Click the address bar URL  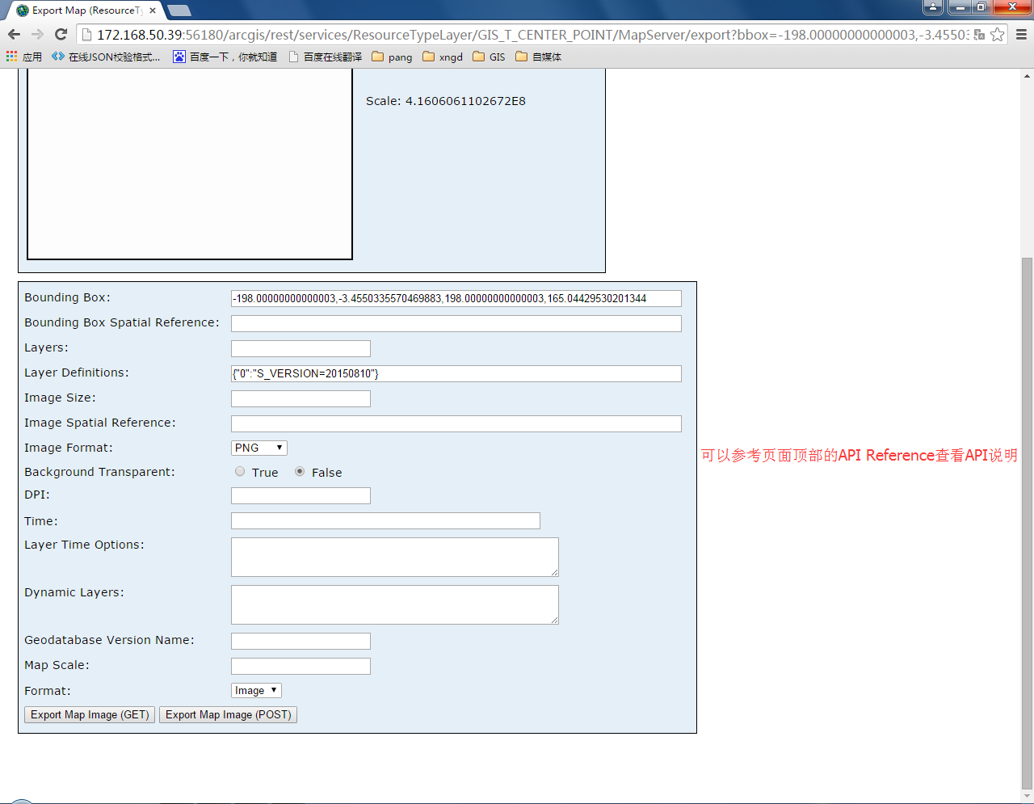click(x=532, y=35)
